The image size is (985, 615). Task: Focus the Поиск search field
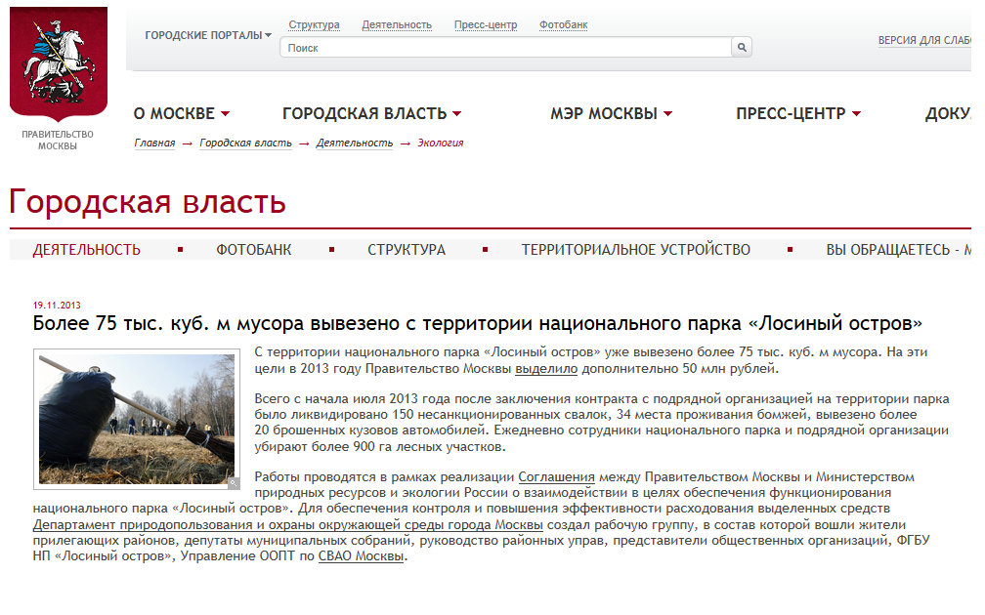point(506,48)
